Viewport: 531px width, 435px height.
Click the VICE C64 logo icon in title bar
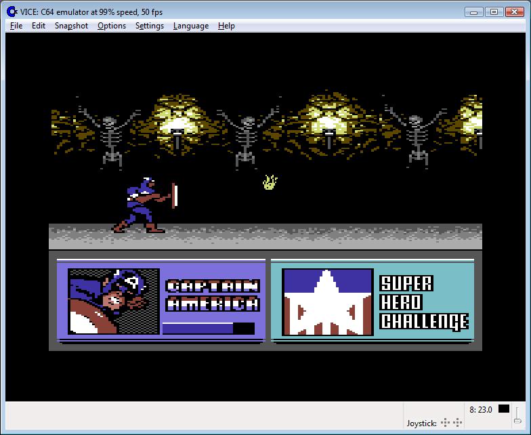click(x=12, y=12)
